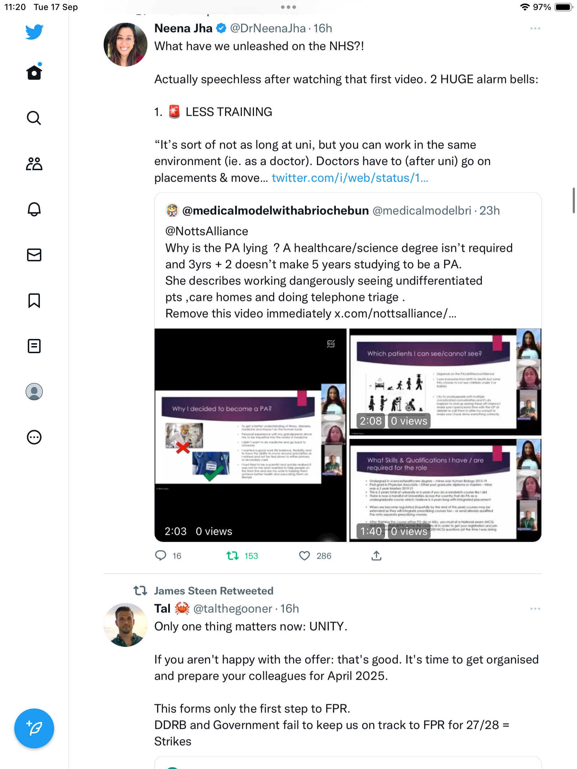Open the Notifications bell icon
Screen dimensions: 577x769
pyautogui.click(x=34, y=209)
